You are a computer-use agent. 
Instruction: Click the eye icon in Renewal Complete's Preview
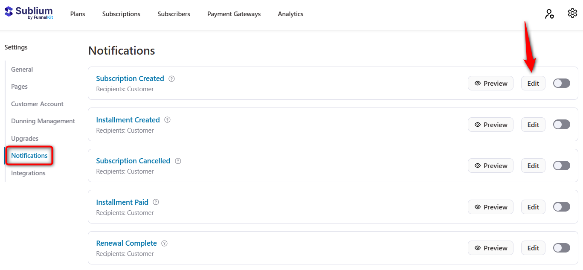point(478,247)
